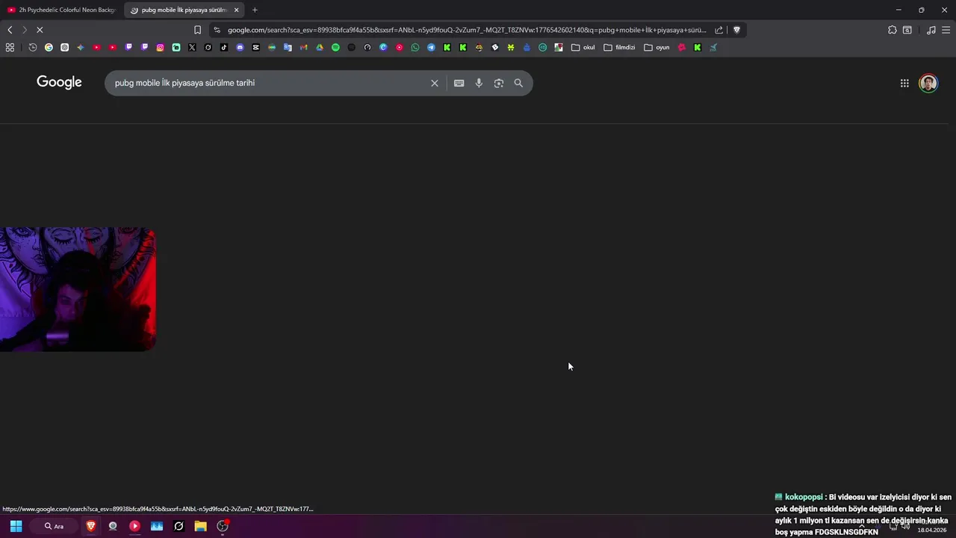Viewport: 956px width, 538px height.
Task: Open the WhatsApp bookmark
Action: pyautogui.click(x=415, y=47)
